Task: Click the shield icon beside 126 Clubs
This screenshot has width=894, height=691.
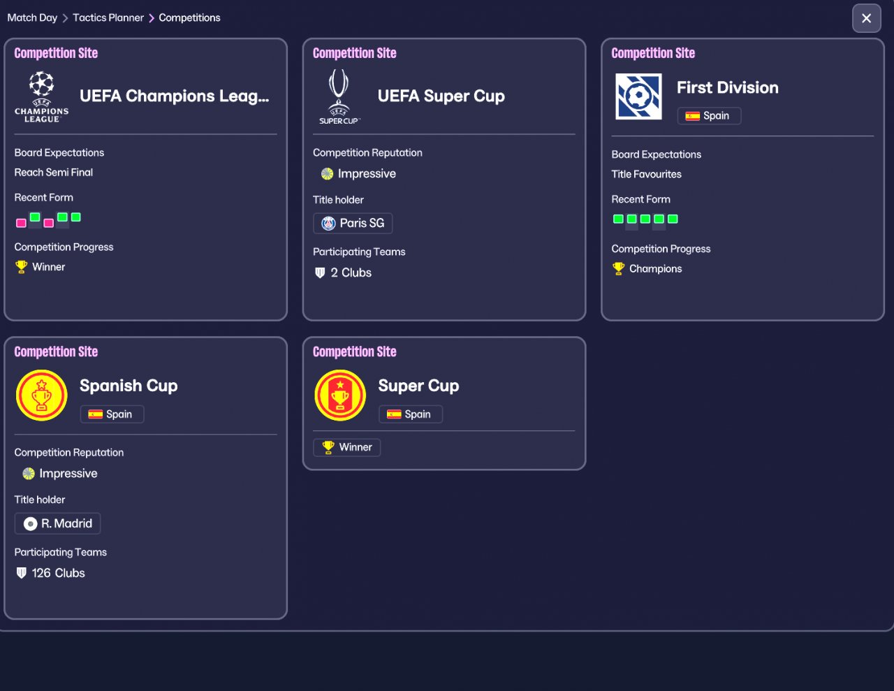Action: pos(21,573)
